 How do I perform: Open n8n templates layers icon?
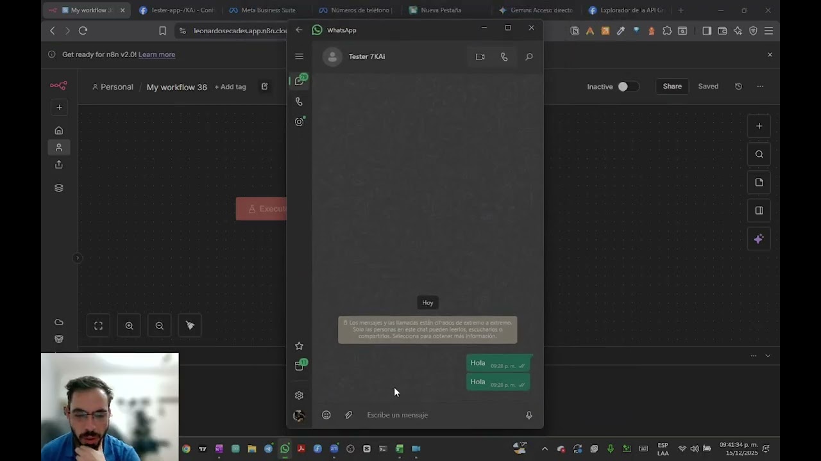tap(59, 188)
